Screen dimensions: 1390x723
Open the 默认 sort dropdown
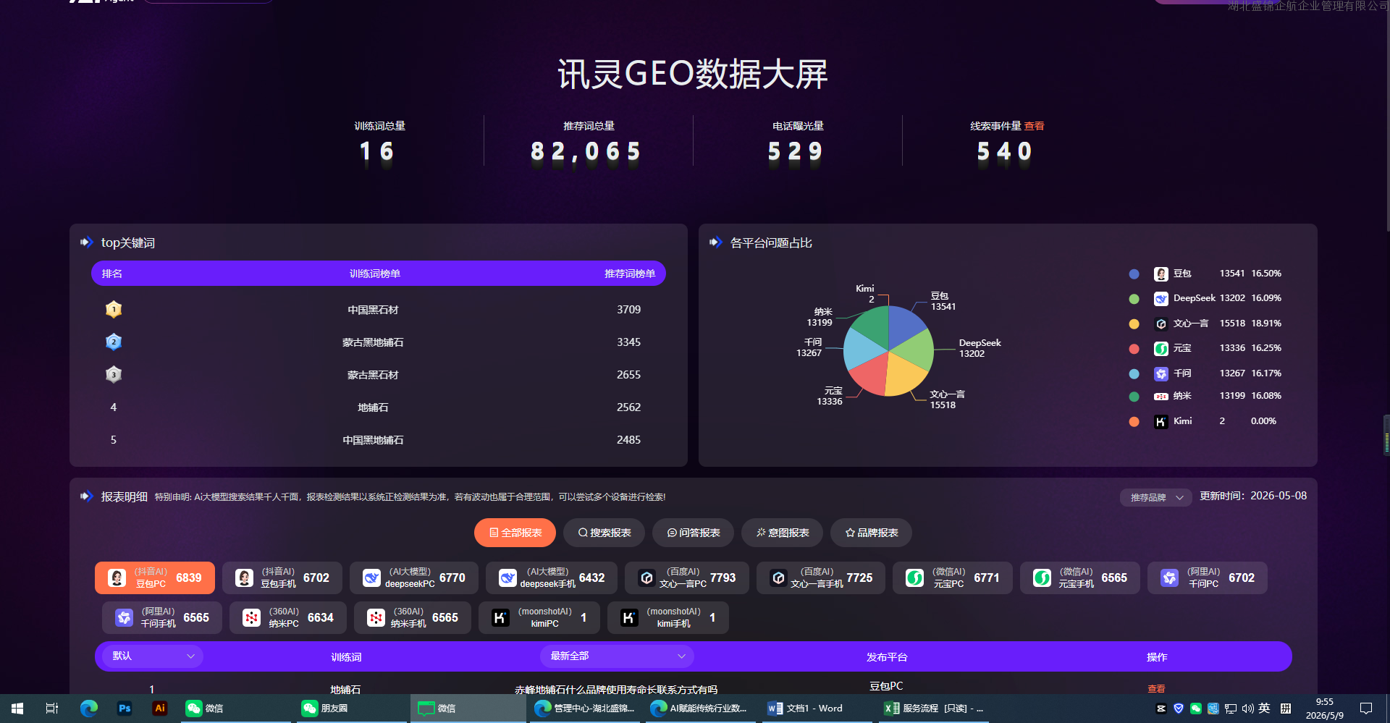[153, 656]
